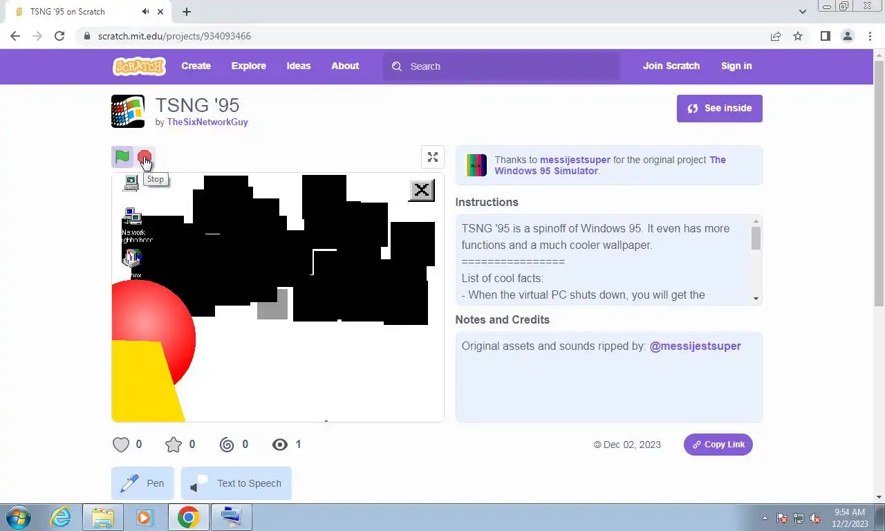Mute the tab via the audio icon
This screenshot has height=531, width=885.
click(x=146, y=12)
